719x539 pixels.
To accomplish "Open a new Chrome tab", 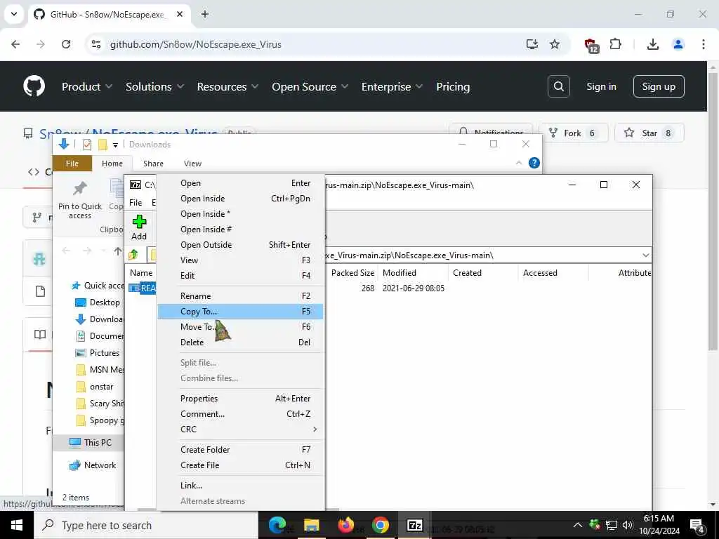I will click(205, 14).
